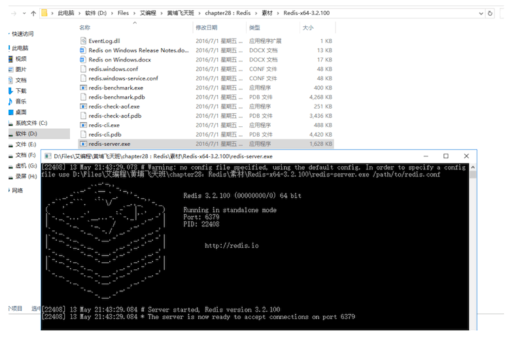This screenshot has height=340, width=518.
Task: Select the redis.windows.conf file name
Action: pyautogui.click(x=113, y=69)
